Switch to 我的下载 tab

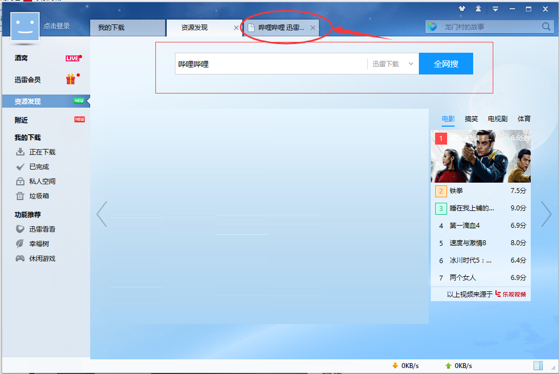128,28
